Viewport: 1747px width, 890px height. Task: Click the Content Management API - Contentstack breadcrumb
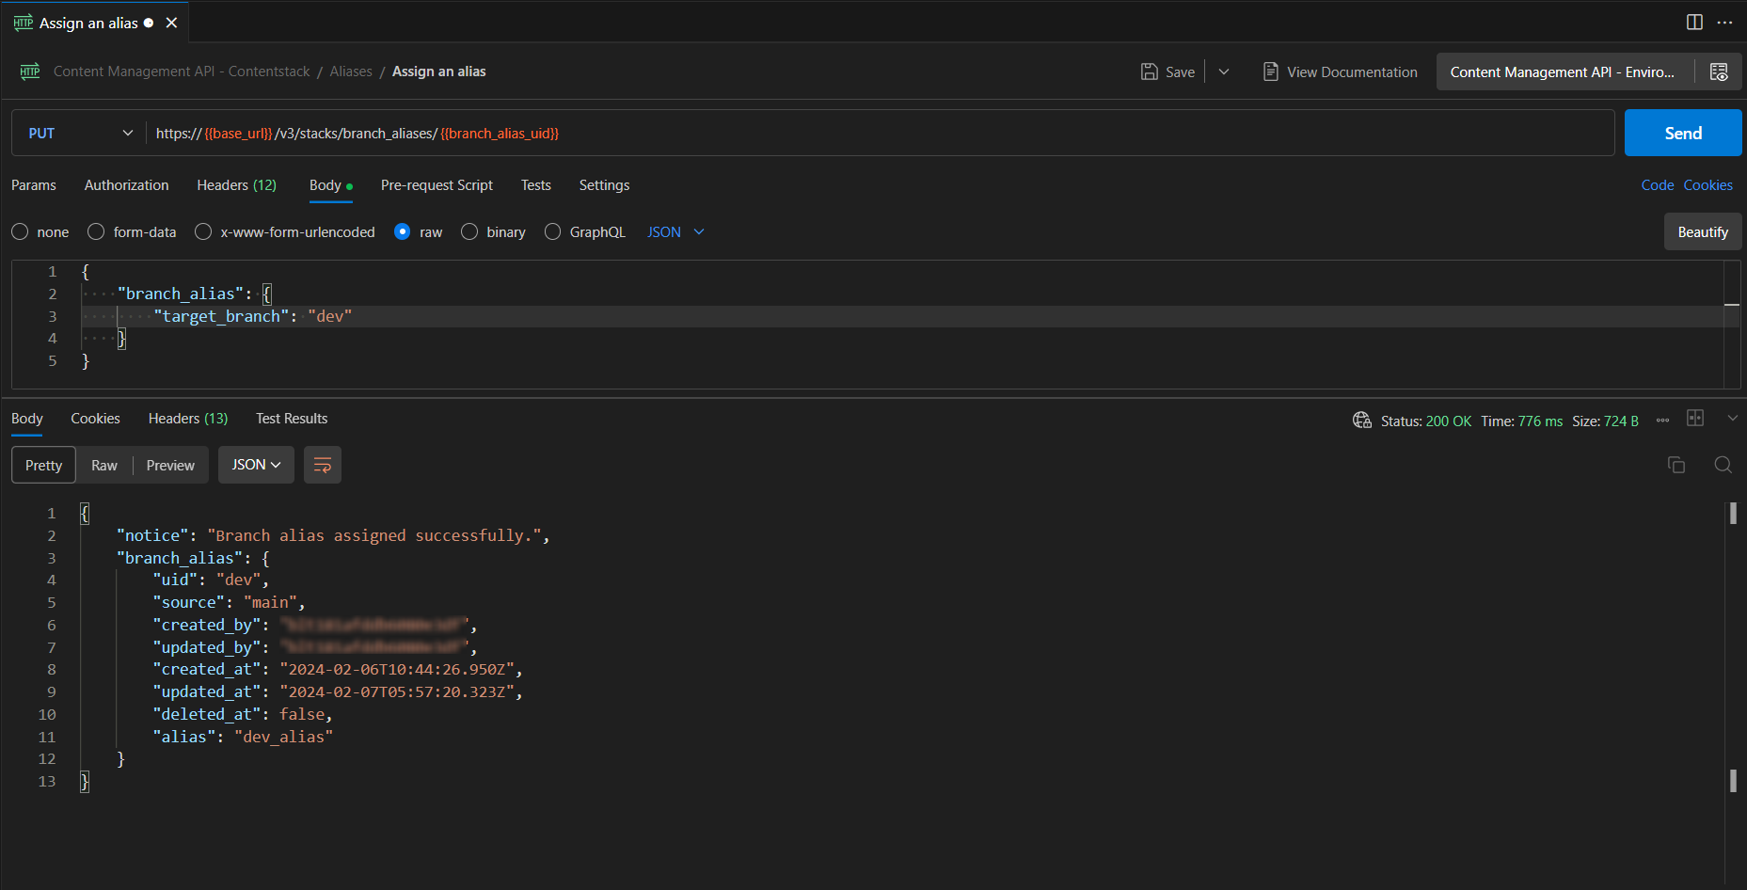pyautogui.click(x=182, y=72)
